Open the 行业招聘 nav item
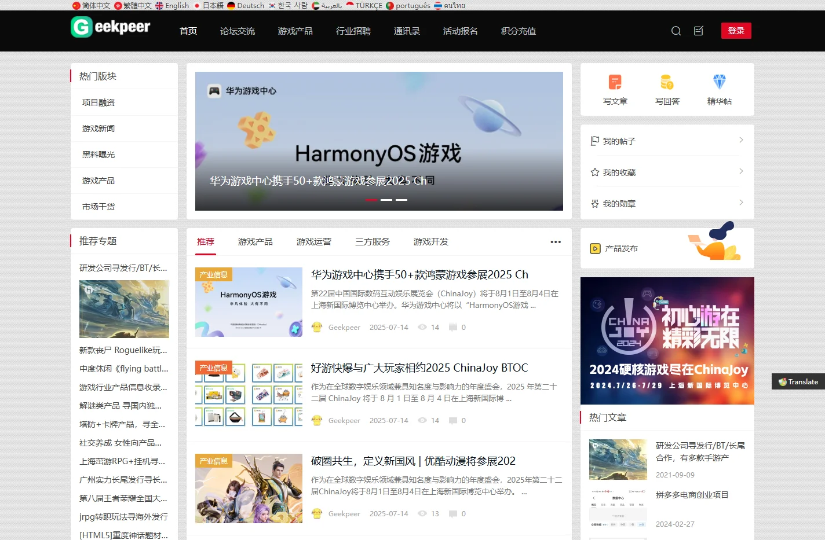 click(353, 31)
